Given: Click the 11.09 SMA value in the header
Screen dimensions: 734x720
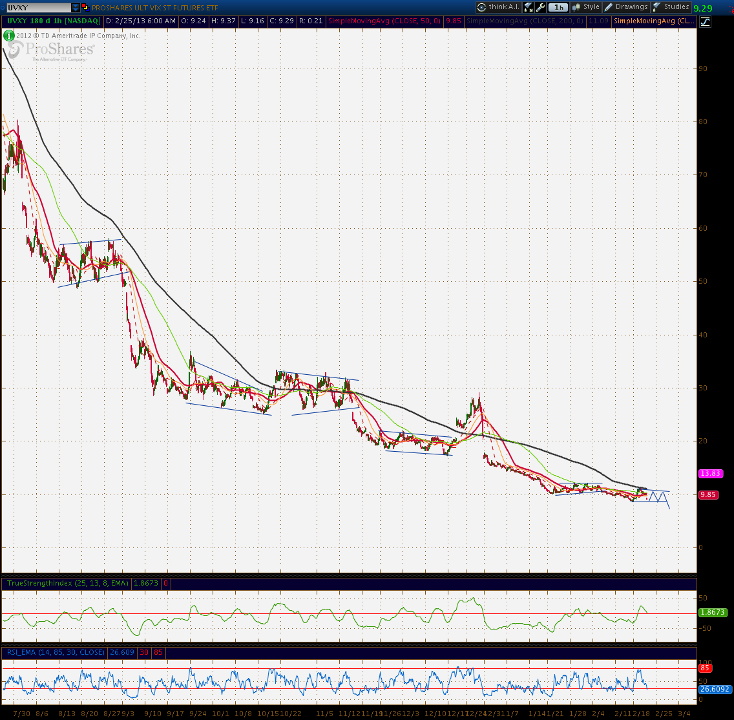Looking at the screenshot, I should pyautogui.click(x=598, y=21).
